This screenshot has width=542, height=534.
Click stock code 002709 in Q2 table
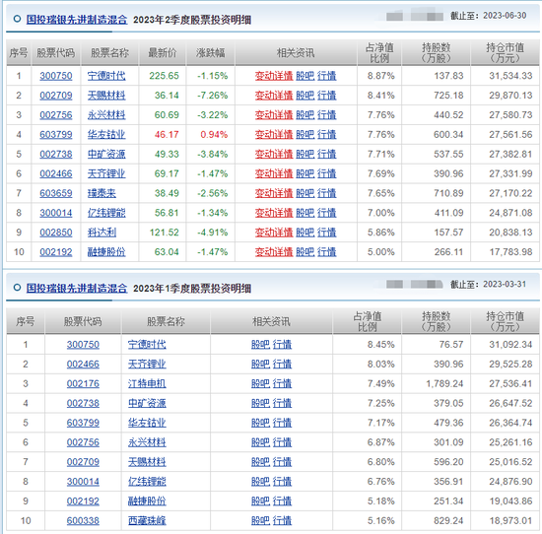[x=56, y=96]
